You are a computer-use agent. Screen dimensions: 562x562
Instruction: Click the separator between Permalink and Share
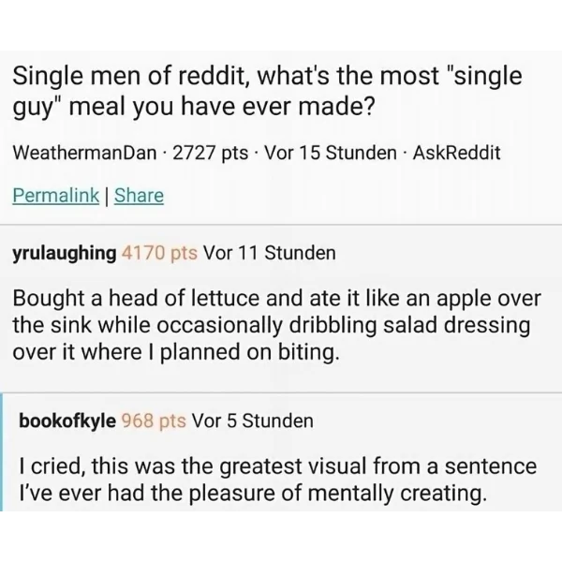pos(107,196)
